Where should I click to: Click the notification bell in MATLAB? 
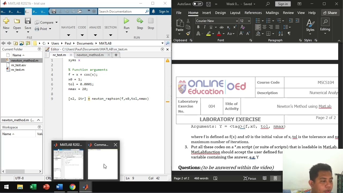point(153,11)
